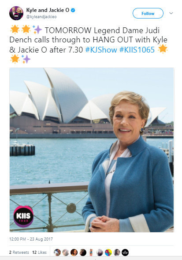This screenshot has width=182, height=260.
Task: Click the Follow button
Action: click(x=148, y=13)
